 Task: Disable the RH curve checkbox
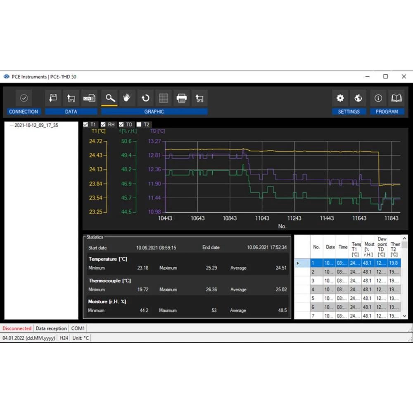click(x=103, y=124)
